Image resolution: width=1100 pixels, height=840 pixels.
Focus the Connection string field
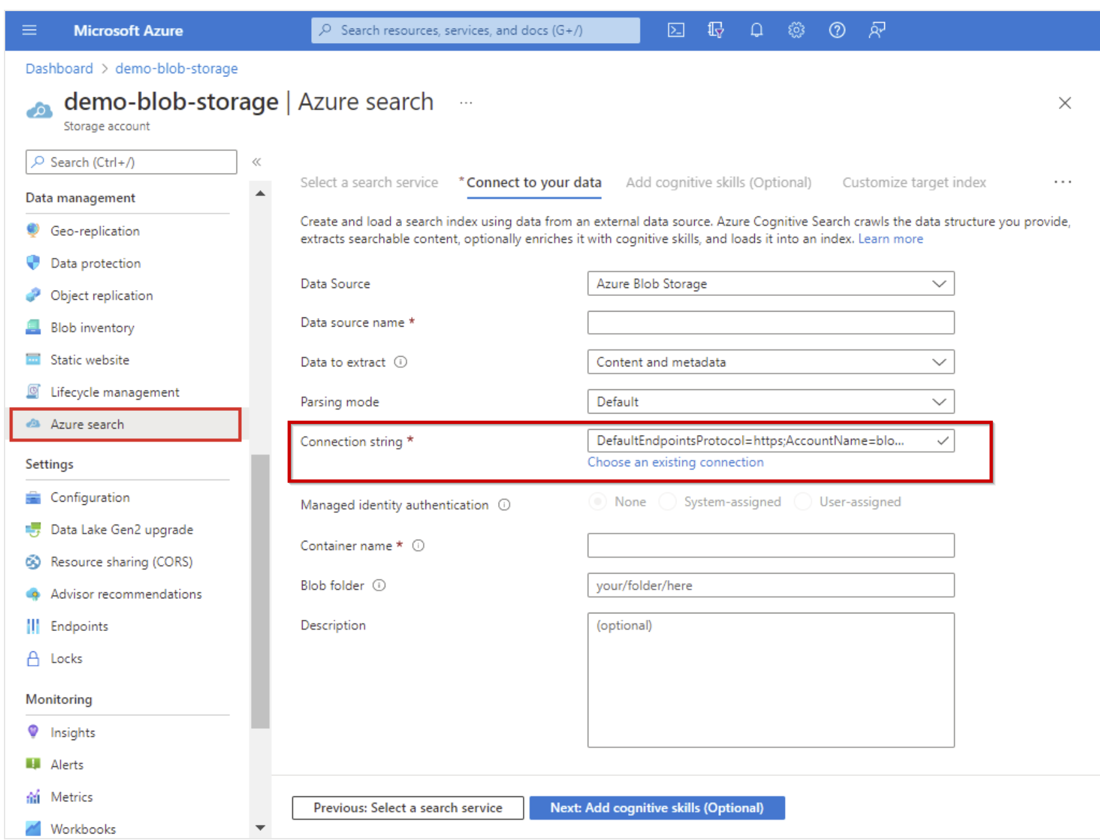[771, 441]
